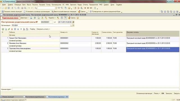The height and width of the screenshot is (101, 180).
Task: Select the row Гришин Олег Васильевич
Action: [x=90, y=39]
